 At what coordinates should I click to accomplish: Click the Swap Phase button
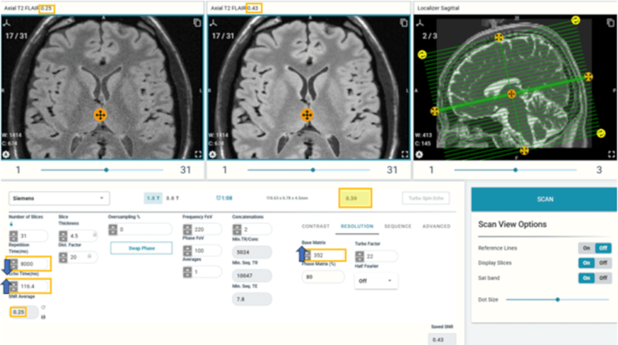(x=141, y=248)
